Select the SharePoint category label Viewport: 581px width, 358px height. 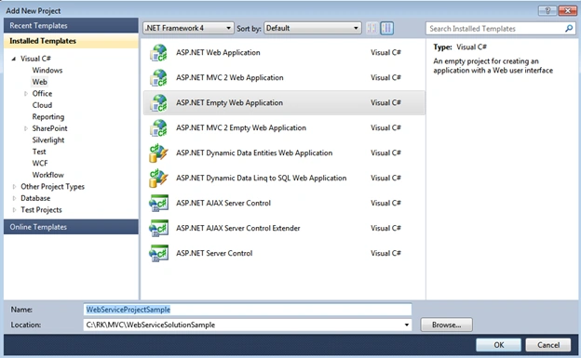coord(49,128)
